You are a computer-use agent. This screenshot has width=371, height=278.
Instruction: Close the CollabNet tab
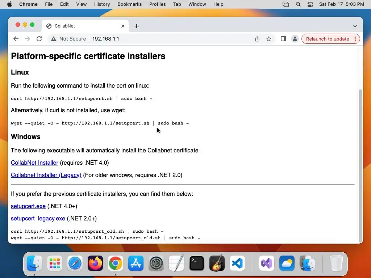[x=123, y=26]
